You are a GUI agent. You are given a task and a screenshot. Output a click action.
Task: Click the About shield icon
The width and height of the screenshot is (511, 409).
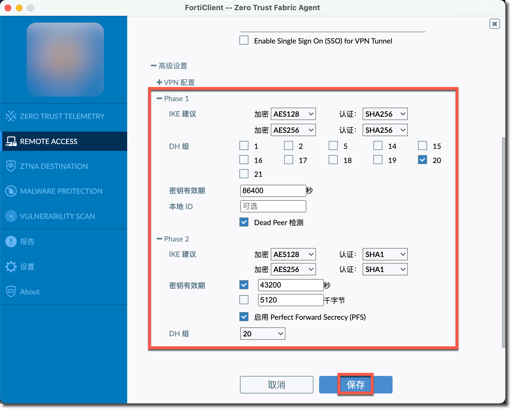tap(11, 291)
